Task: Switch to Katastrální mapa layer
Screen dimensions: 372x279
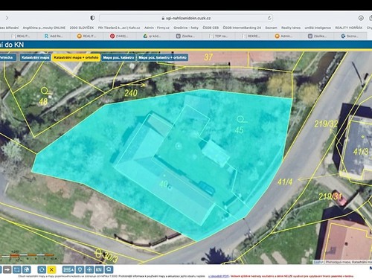Action: click(x=35, y=57)
